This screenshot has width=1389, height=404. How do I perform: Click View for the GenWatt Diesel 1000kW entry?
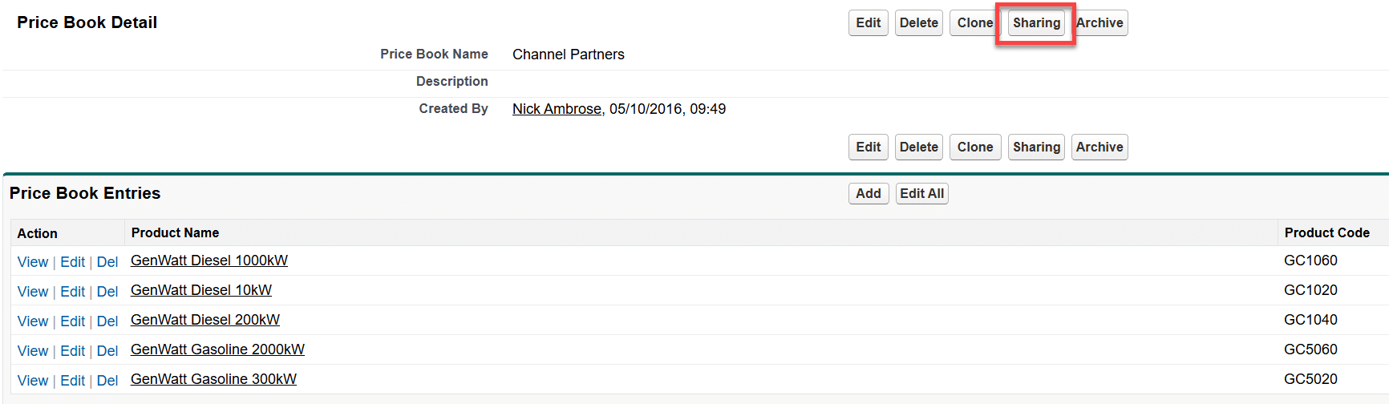[33, 262]
